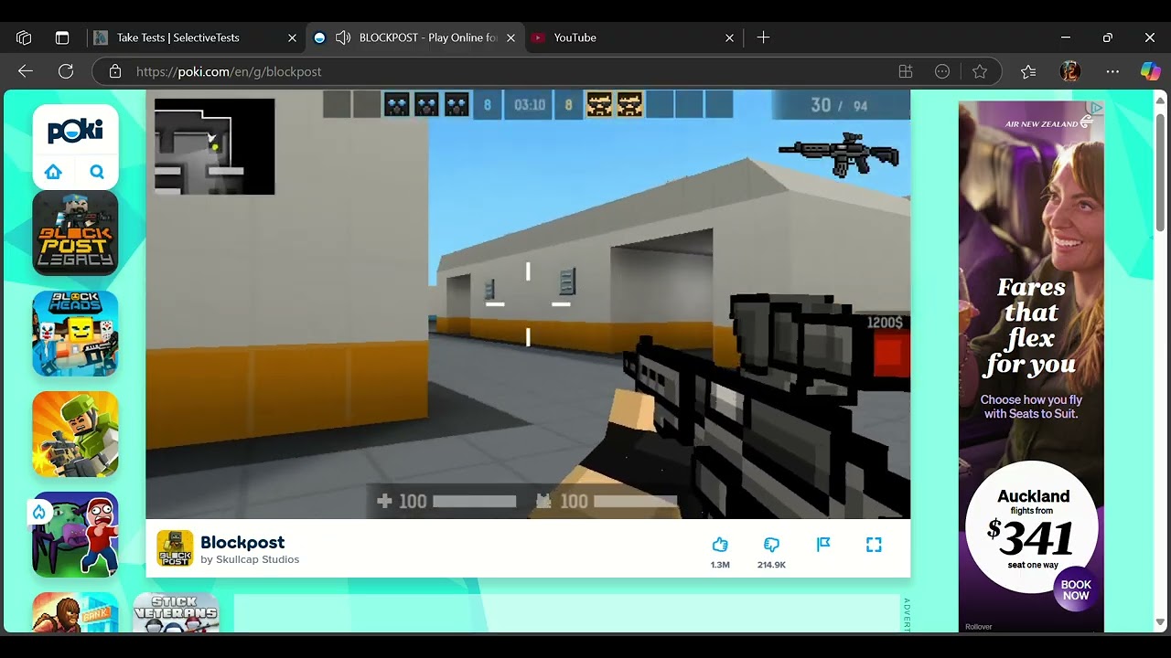Open the Stick Veterans game thumbnail
This screenshot has width=1171, height=658.
pos(176,612)
